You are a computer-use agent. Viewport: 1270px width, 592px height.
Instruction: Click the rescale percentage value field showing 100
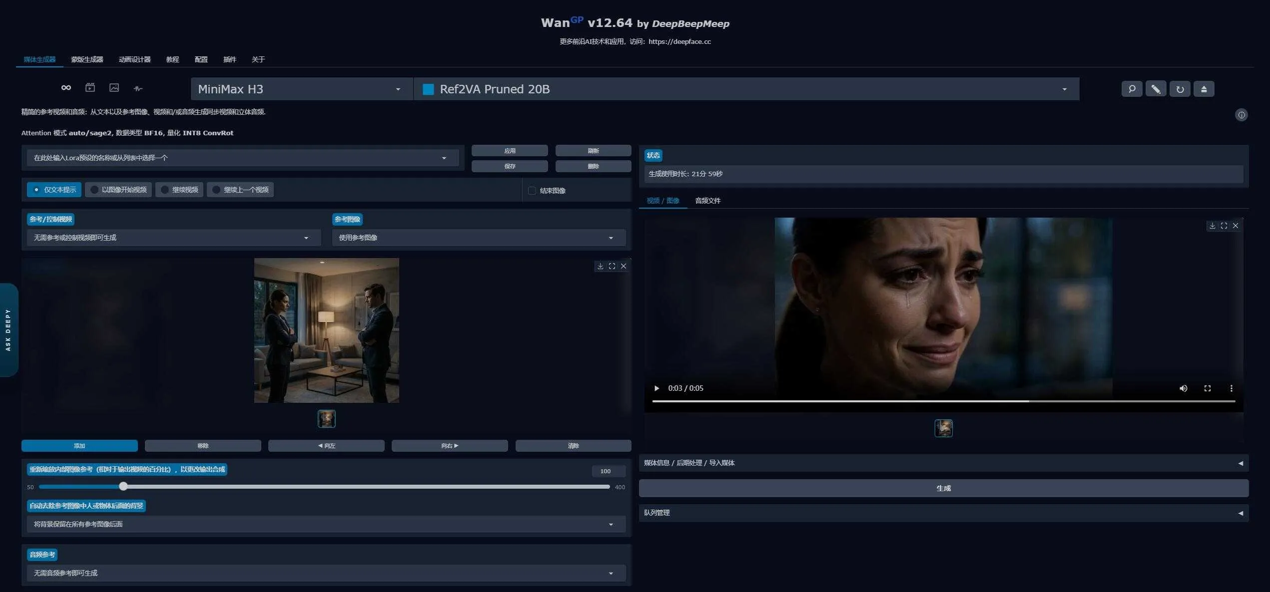tap(609, 471)
